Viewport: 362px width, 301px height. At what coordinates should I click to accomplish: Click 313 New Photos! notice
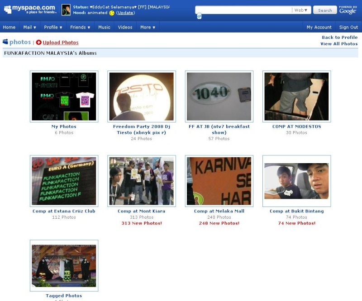coord(142,223)
